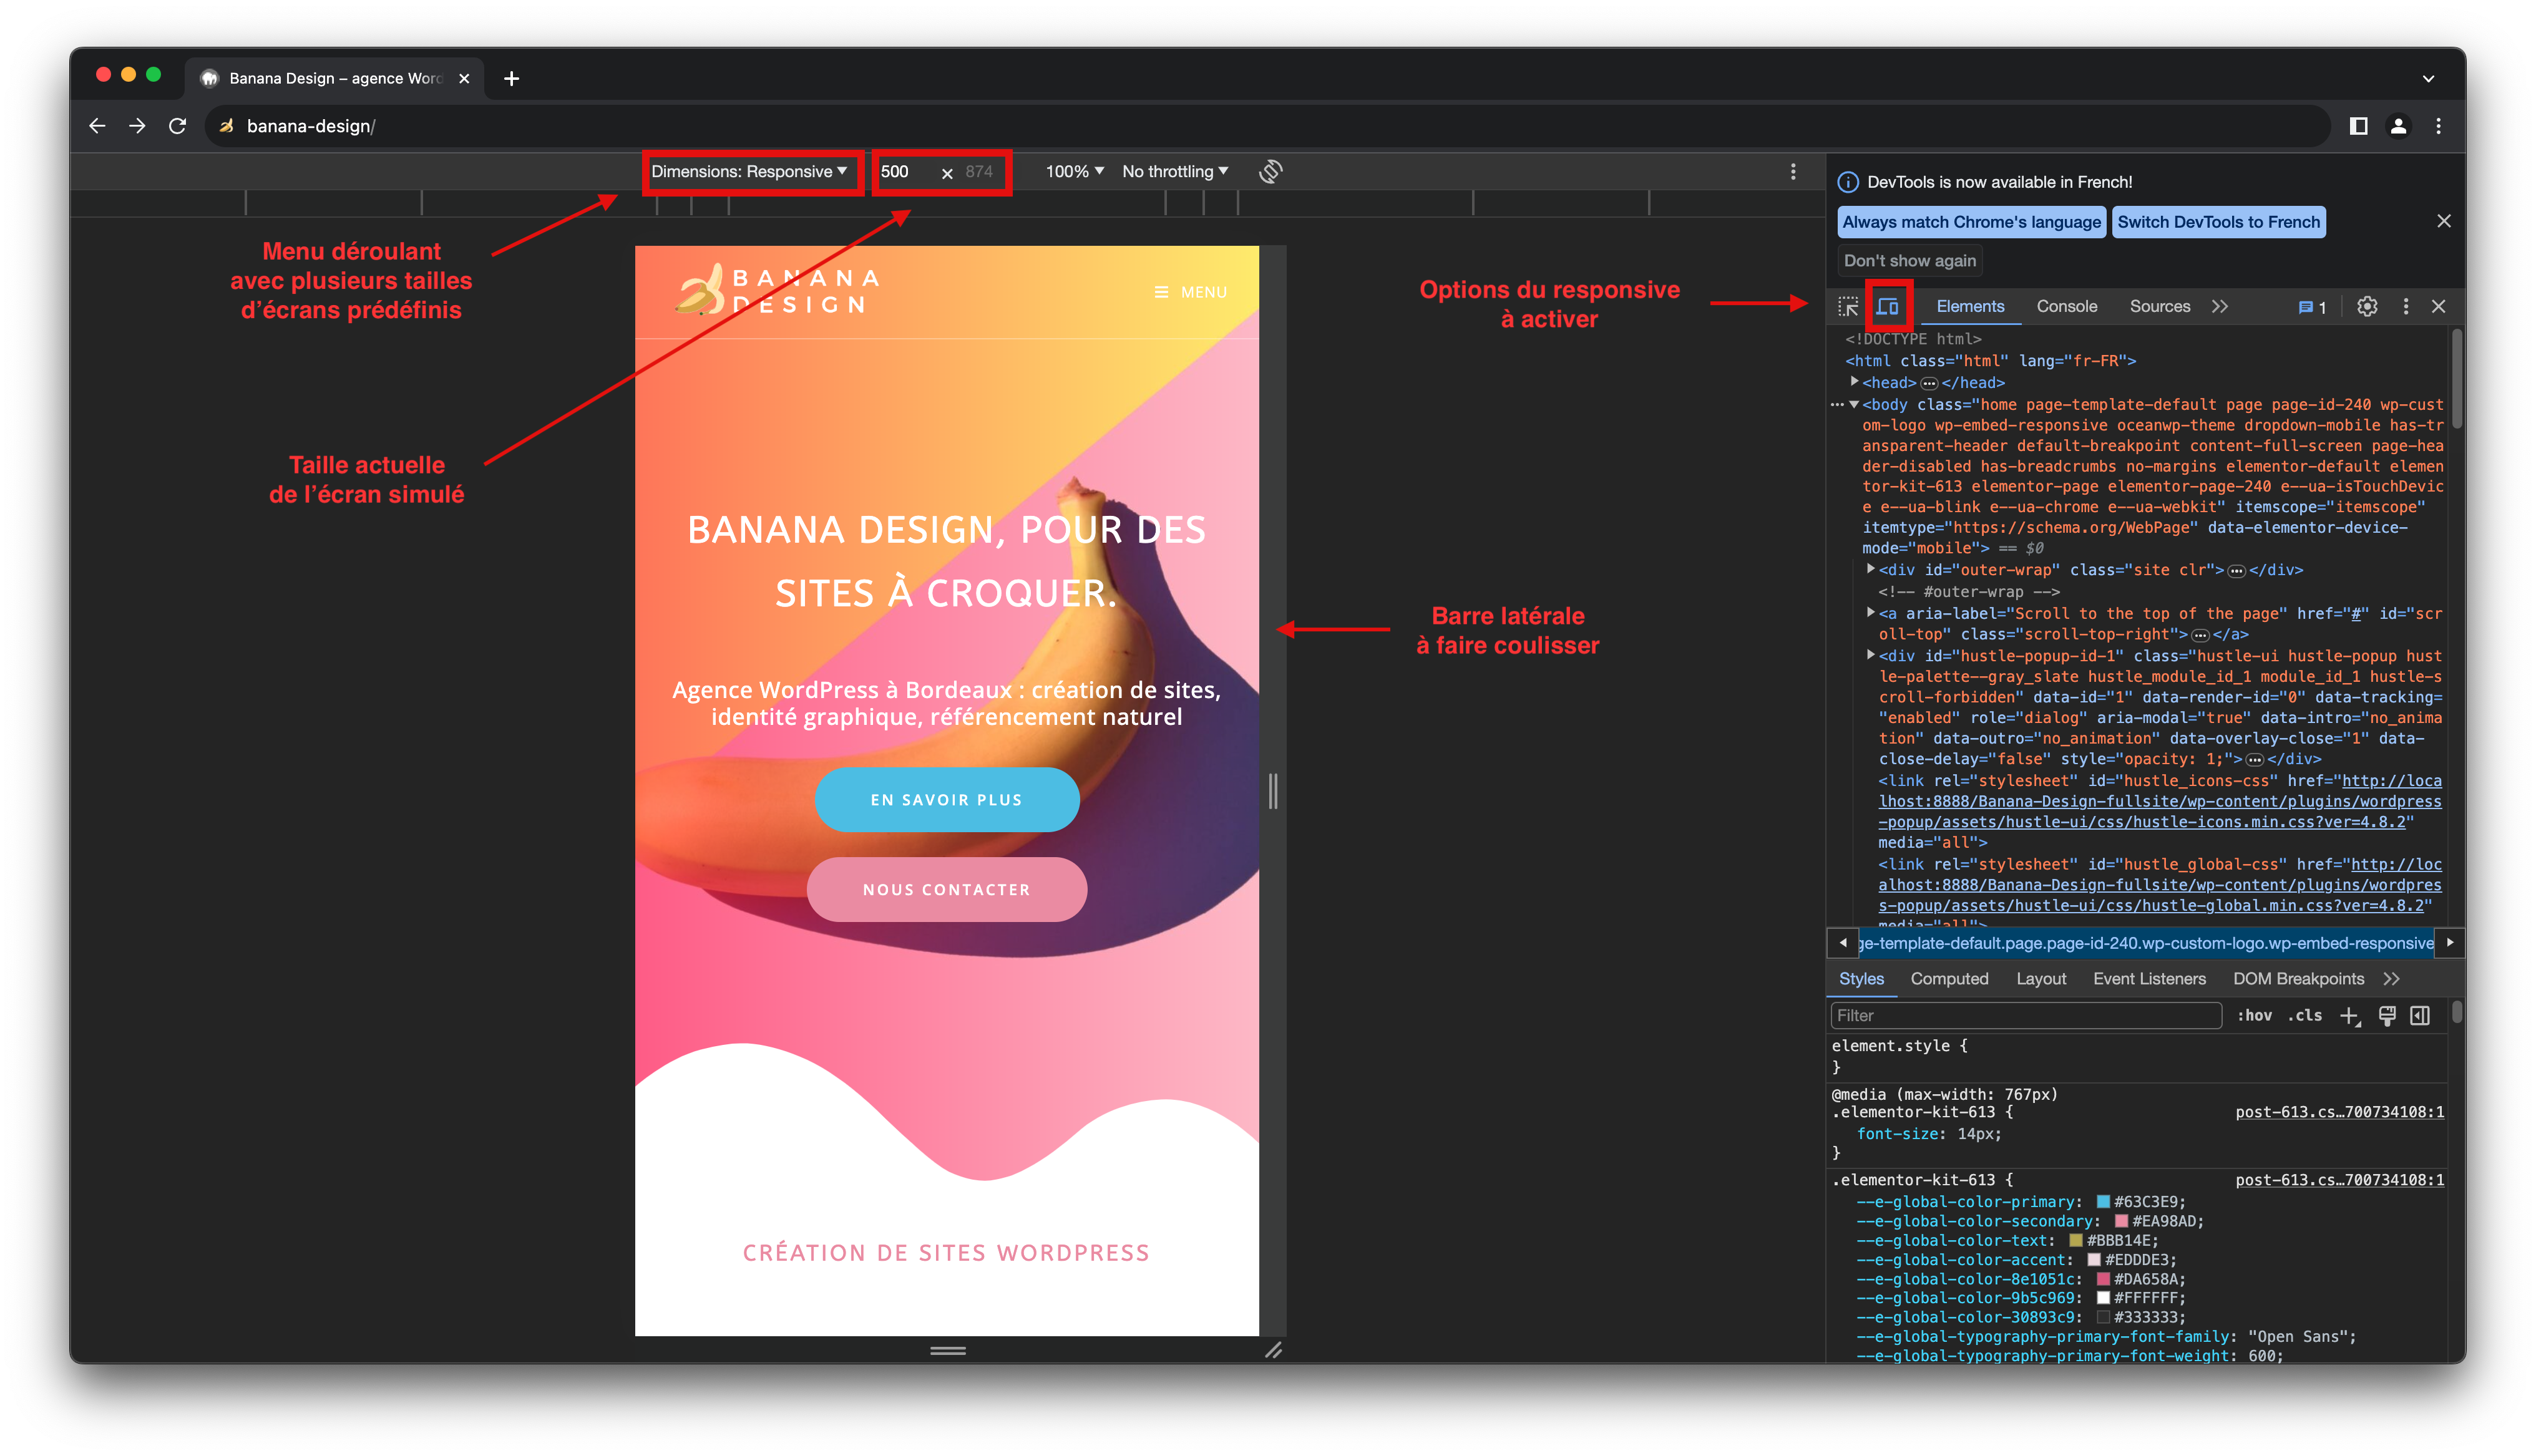Viewport: 2536px width, 1456px height.
Task: Close the DevTools panel
Action: [2439, 307]
